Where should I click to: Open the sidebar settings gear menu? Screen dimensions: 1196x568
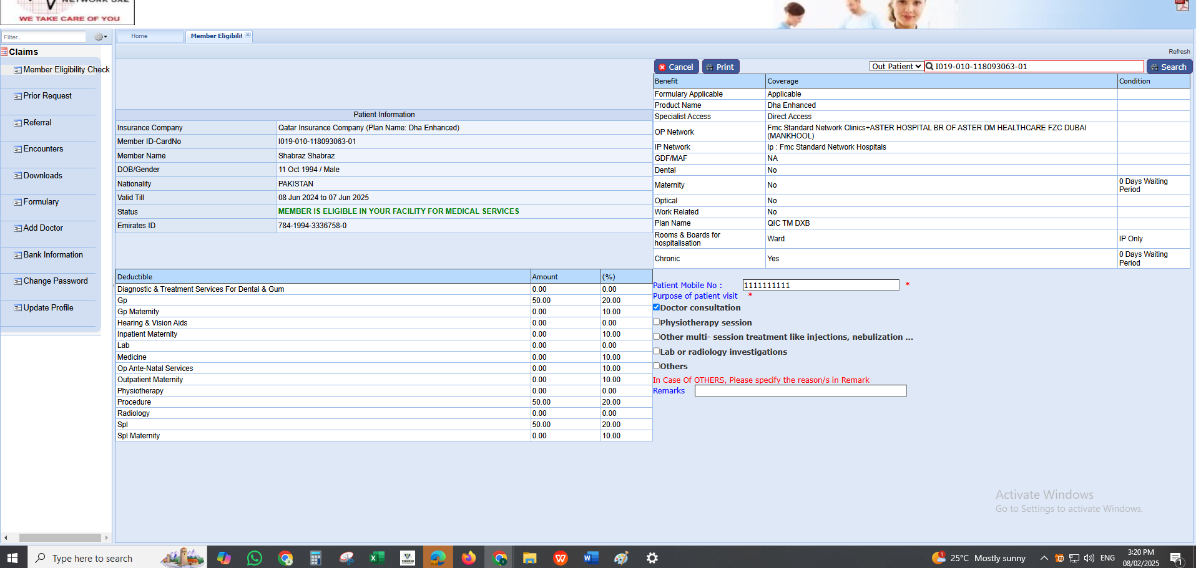pyautogui.click(x=100, y=37)
